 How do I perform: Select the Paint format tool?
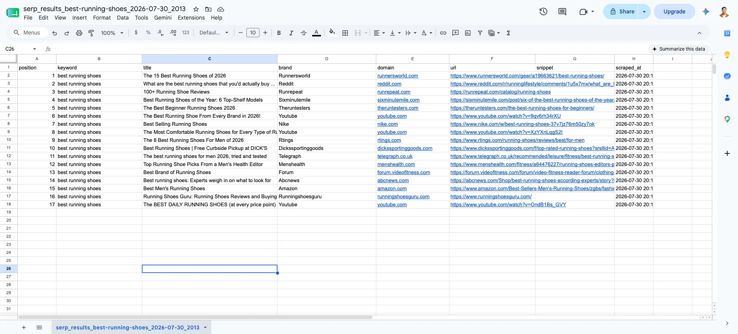click(x=91, y=33)
